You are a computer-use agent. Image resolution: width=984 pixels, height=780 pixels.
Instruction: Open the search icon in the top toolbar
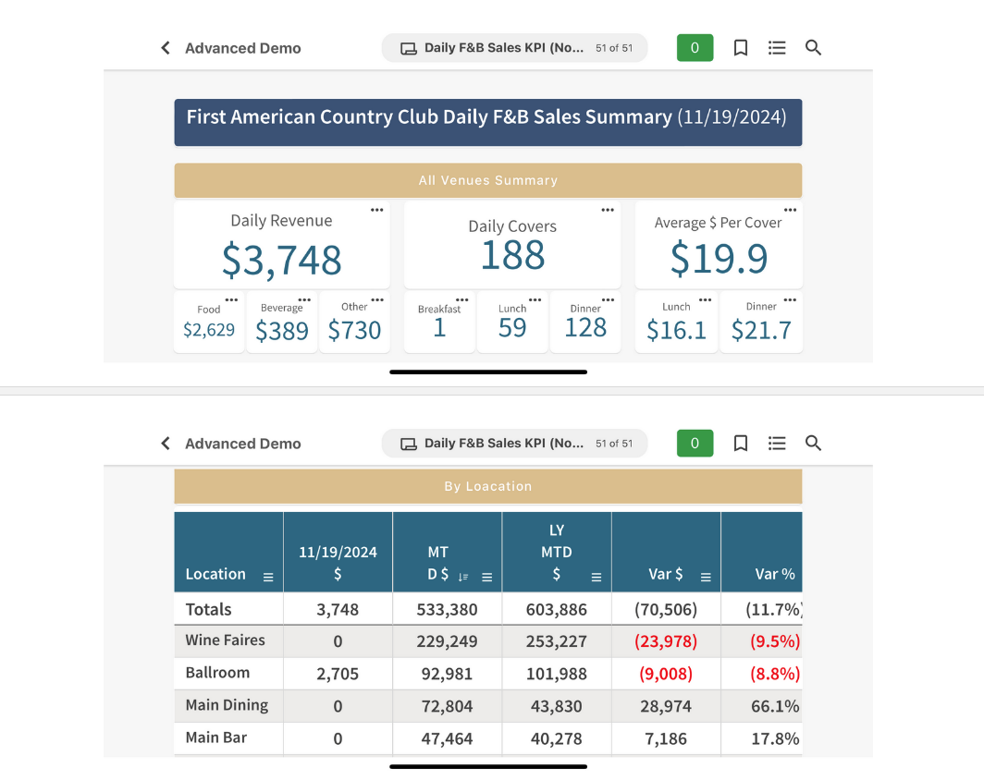point(813,47)
